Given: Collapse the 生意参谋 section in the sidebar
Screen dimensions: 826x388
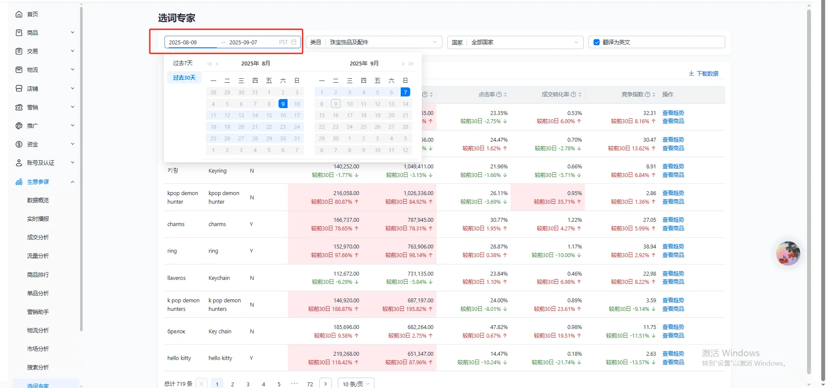Looking at the screenshot, I should [72, 181].
